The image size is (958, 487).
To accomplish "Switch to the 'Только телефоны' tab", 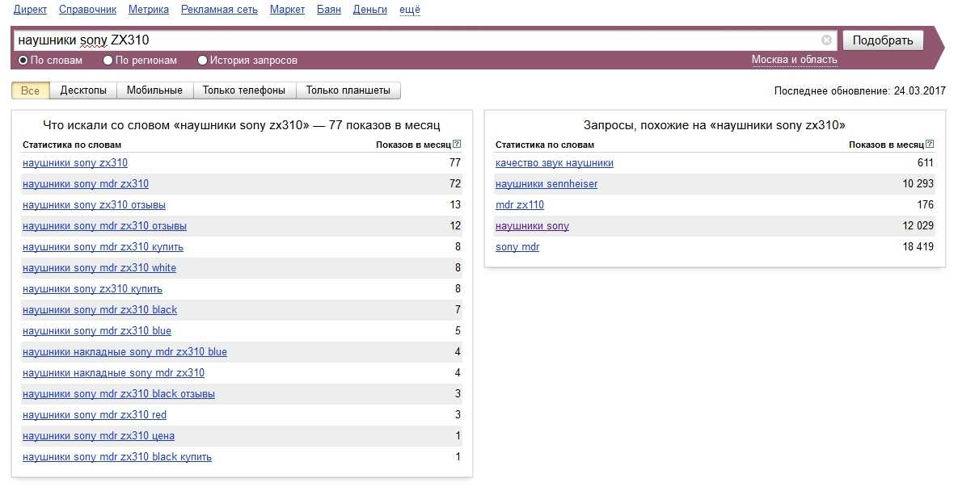I will click(x=244, y=90).
